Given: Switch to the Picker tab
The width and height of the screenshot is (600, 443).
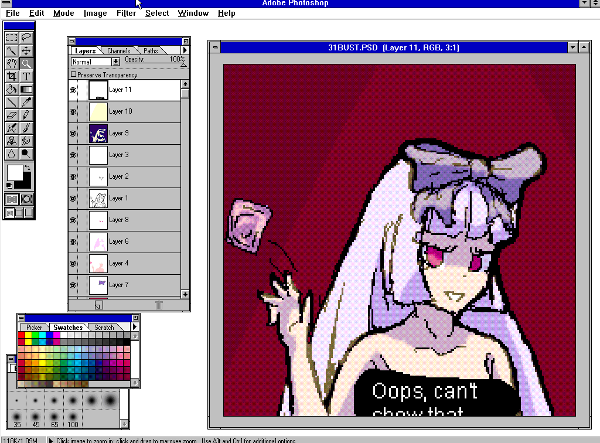Looking at the screenshot, I should point(34,328).
